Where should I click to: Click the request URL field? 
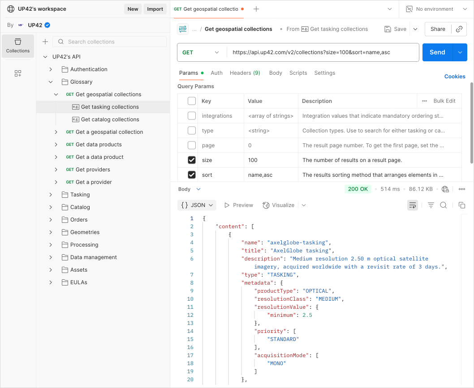(x=323, y=52)
